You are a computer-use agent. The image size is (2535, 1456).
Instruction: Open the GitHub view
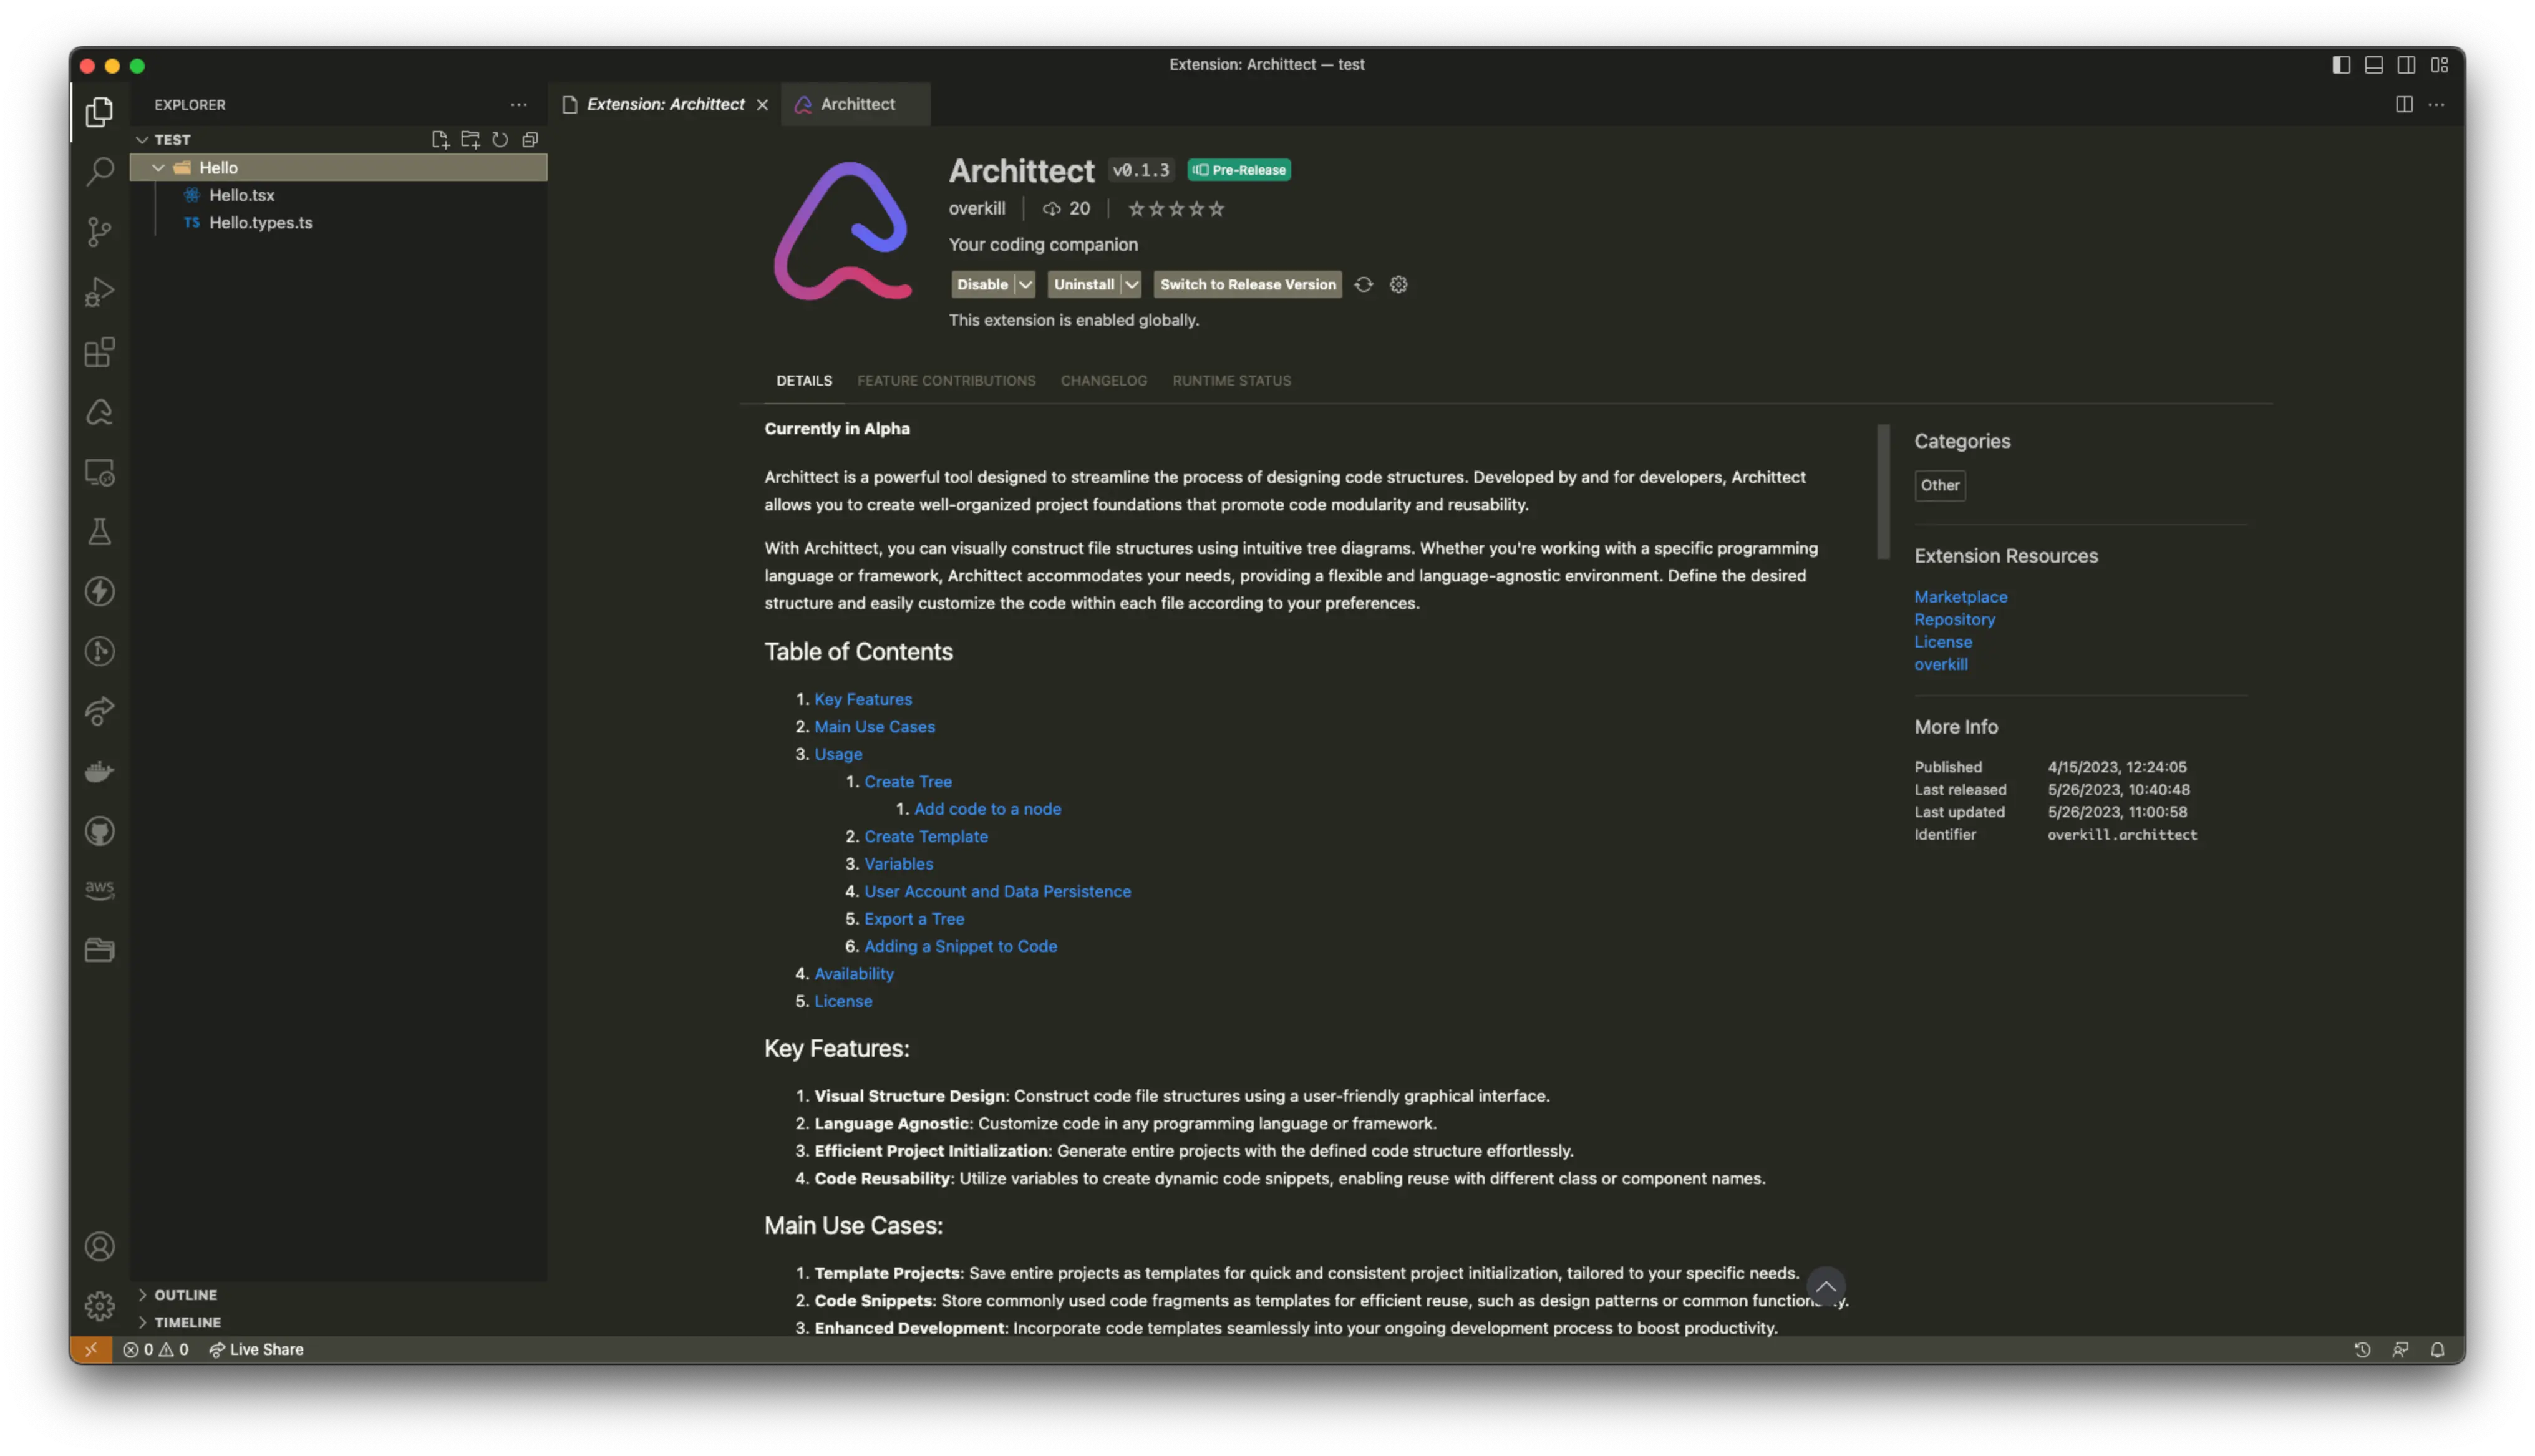pos(99,831)
